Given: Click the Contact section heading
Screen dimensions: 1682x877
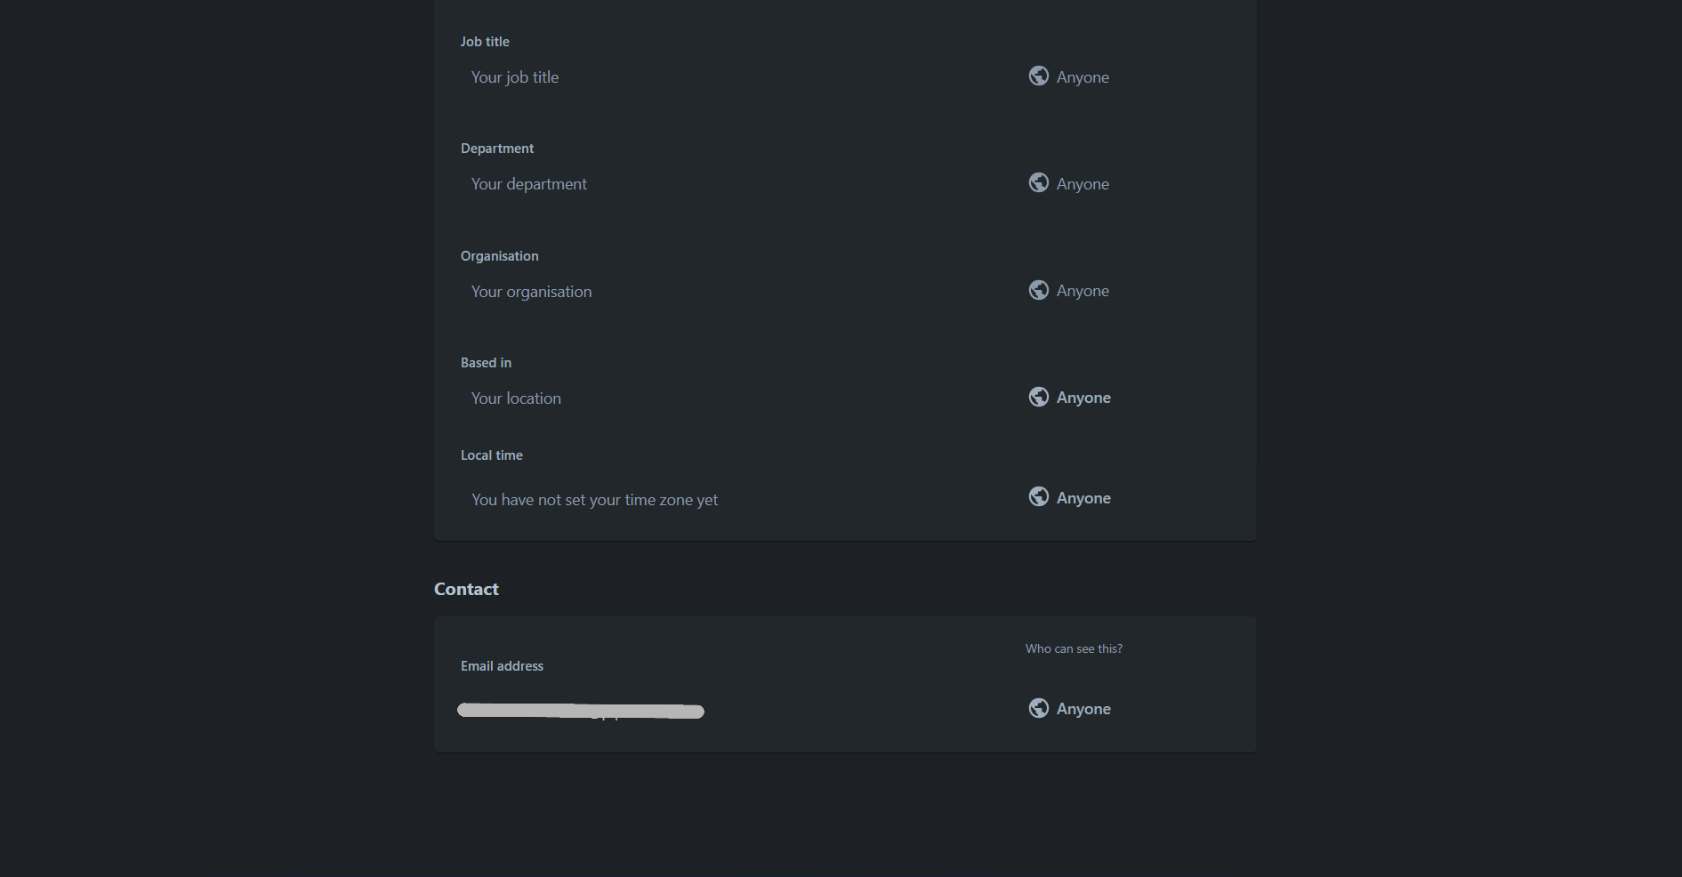Looking at the screenshot, I should [466, 588].
